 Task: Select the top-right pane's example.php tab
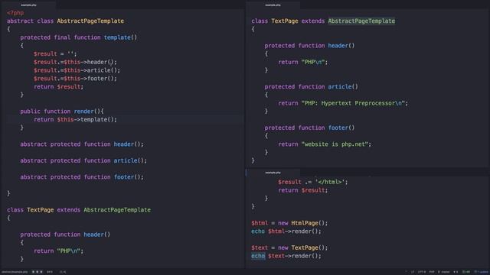click(x=273, y=5)
